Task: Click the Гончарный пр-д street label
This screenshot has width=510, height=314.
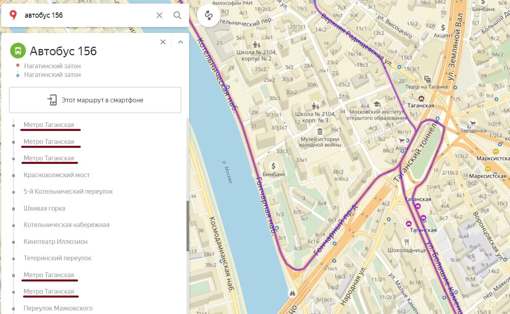Action: (336, 230)
